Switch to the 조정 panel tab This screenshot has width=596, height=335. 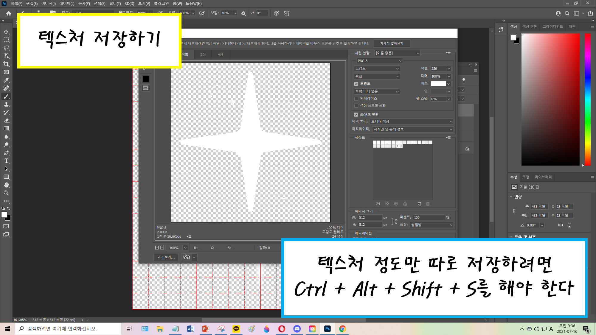click(526, 177)
